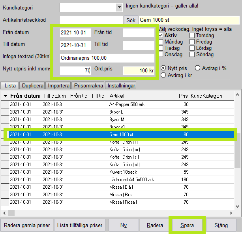Switch to the Duplicera tab
This screenshot has width=242, height=235.
coord(32,85)
